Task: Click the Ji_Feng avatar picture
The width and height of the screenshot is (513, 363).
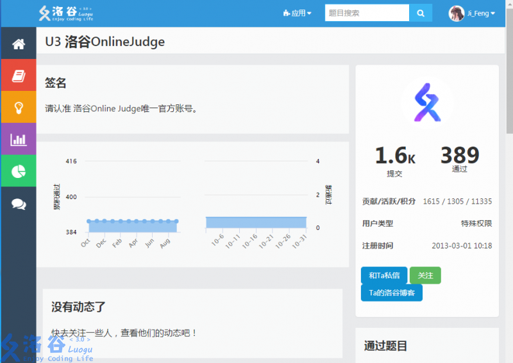Action: point(457,13)
